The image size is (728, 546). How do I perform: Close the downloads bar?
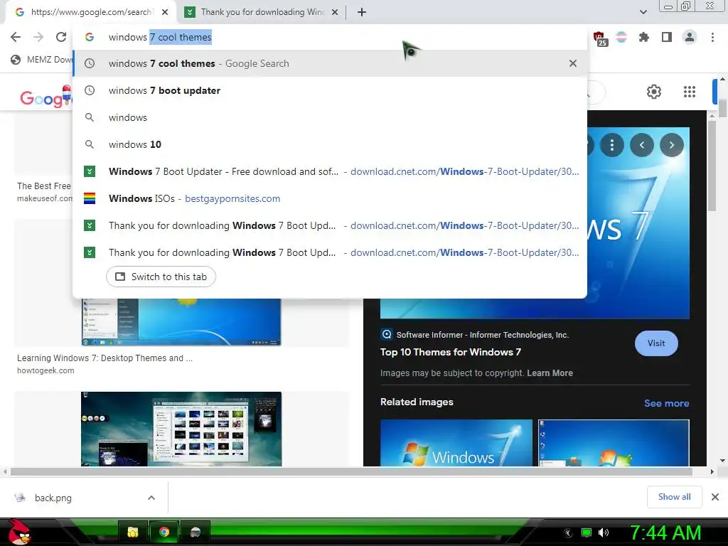(715, 497)
